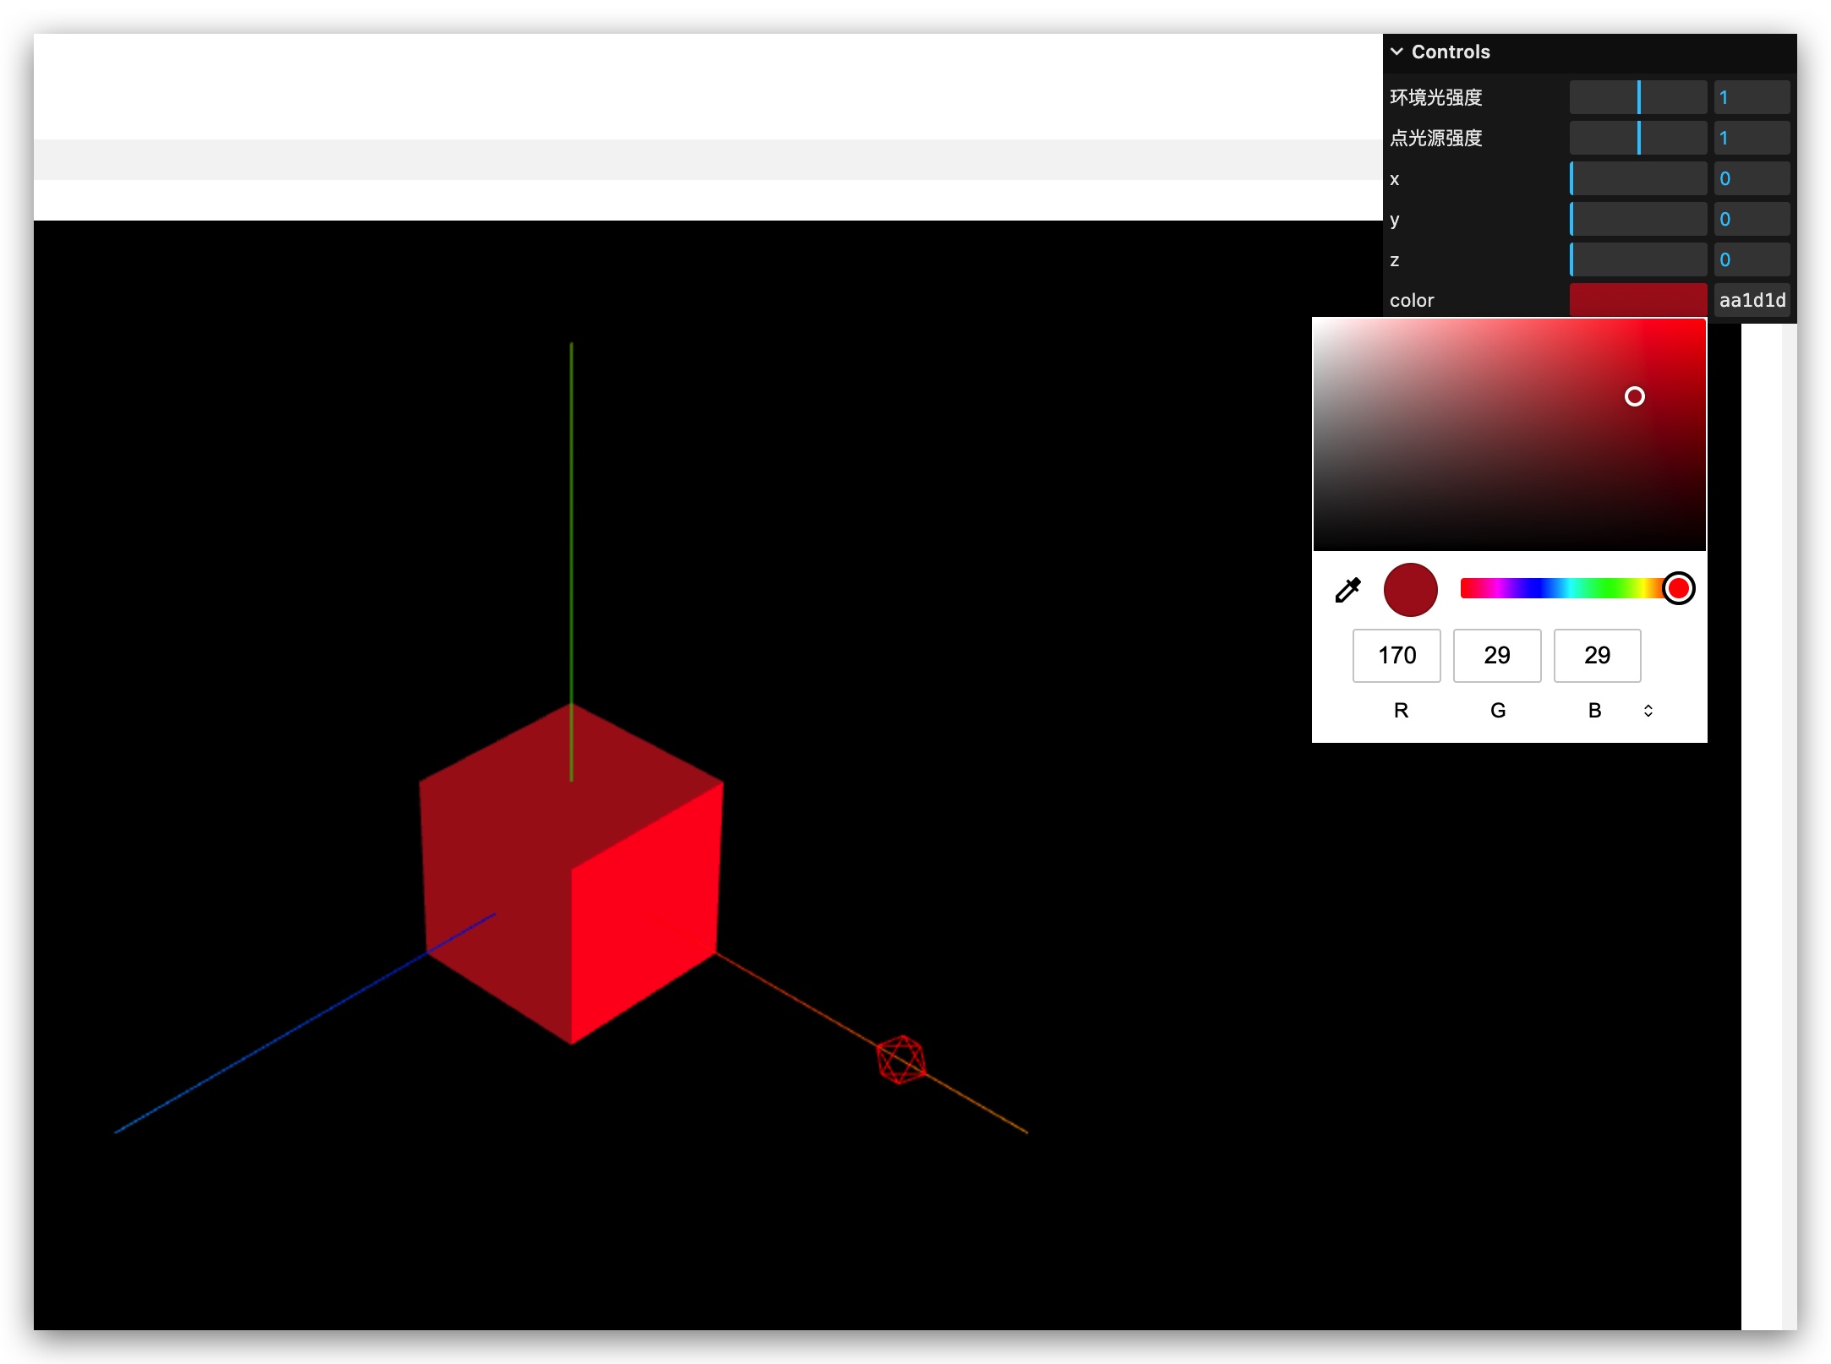Click the R channel label
The width and height of the screenshot is (1831, 1364).
[1401, 711]
